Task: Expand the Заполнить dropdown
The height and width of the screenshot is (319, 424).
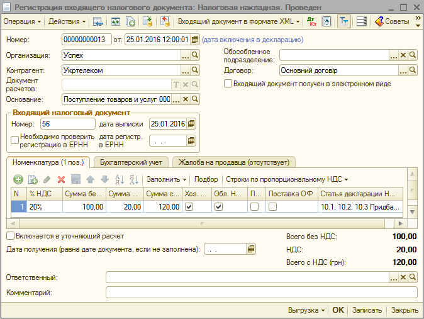Action: click(166, 179)
